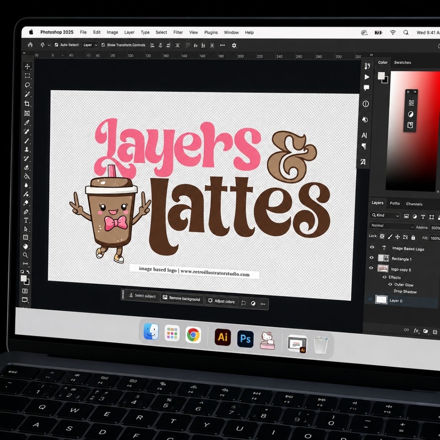Hide the Outer Glow effect
Image resolution: width=440 pixels, height=440 pixels.
[x=390, y=284]
